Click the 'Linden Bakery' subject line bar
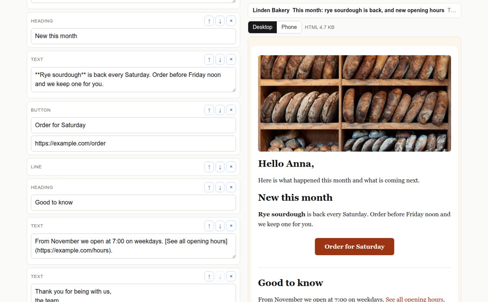 pyautogui.click(x=354, y=11)
